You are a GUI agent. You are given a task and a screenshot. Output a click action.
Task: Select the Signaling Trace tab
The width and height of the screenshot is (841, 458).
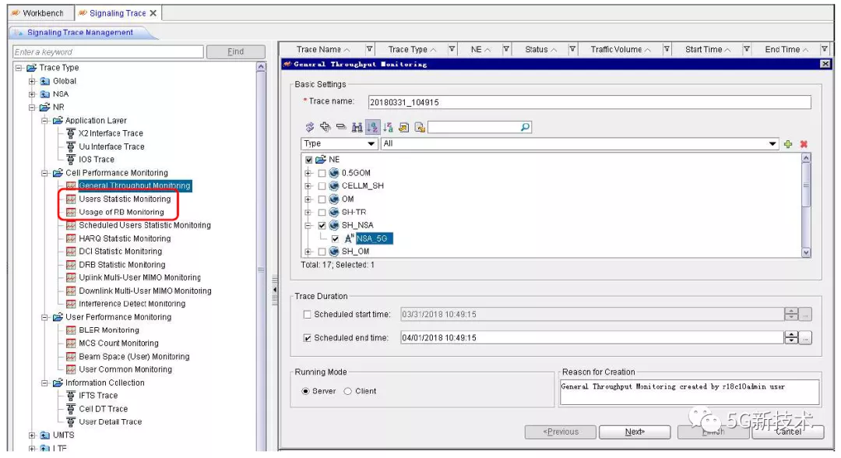(x=118, y=13)
